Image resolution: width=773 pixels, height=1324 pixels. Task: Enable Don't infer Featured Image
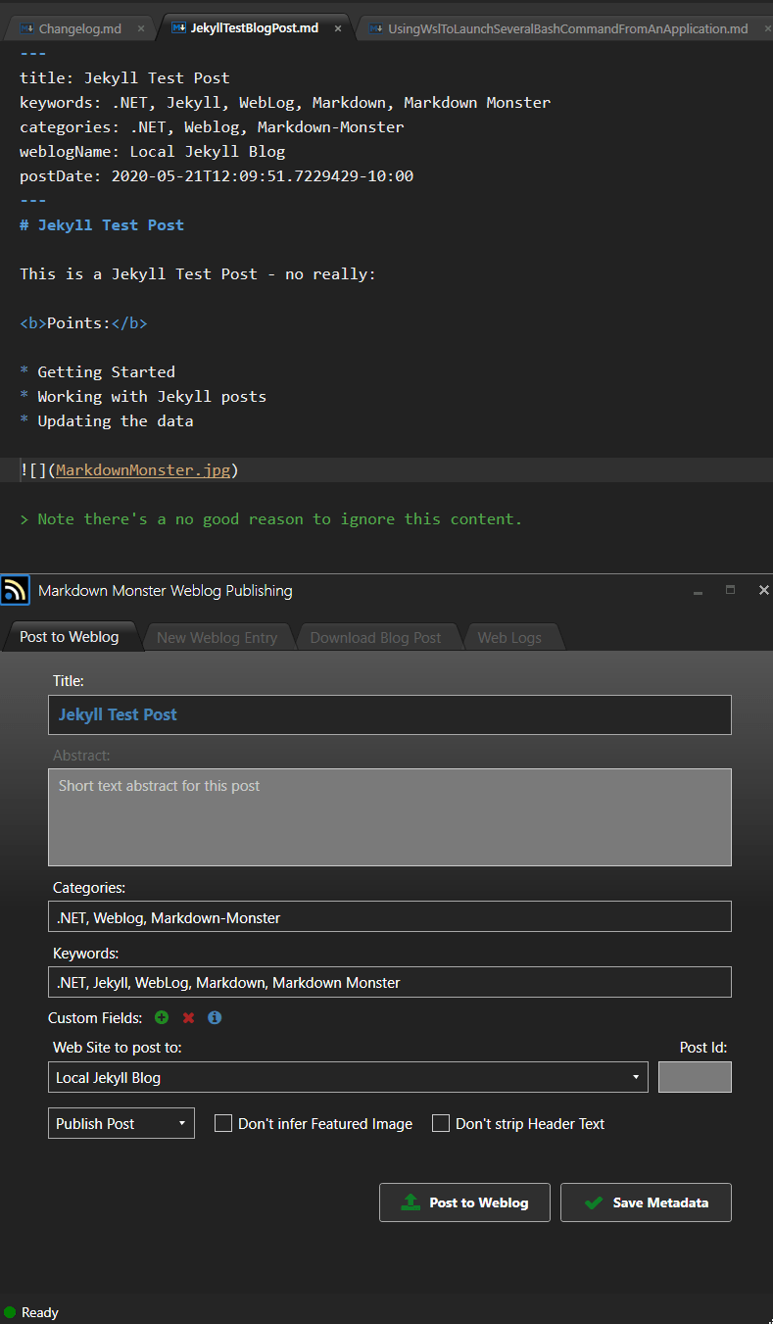223,1123
